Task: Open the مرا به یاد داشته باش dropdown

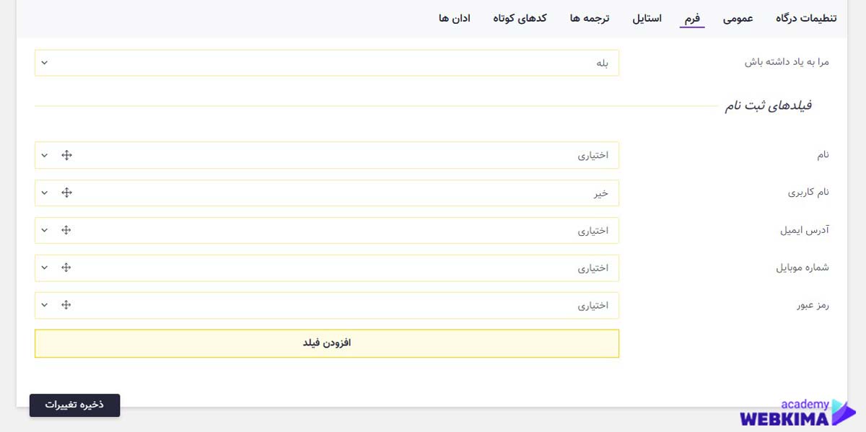Action: click(x=327, y=63)
